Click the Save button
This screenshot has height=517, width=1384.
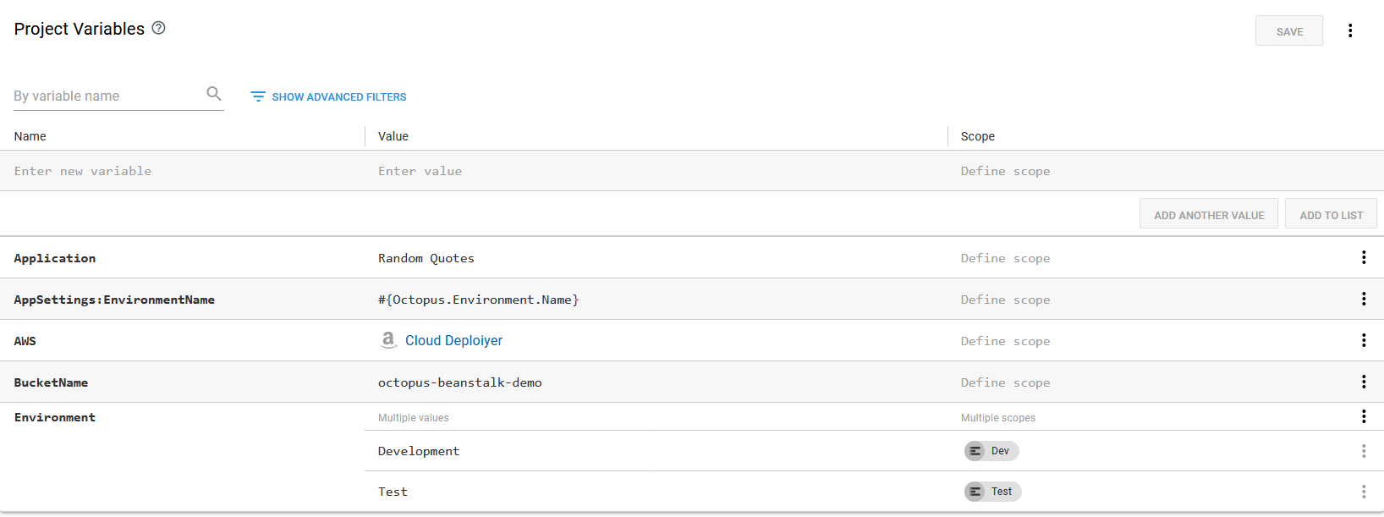1288,31
